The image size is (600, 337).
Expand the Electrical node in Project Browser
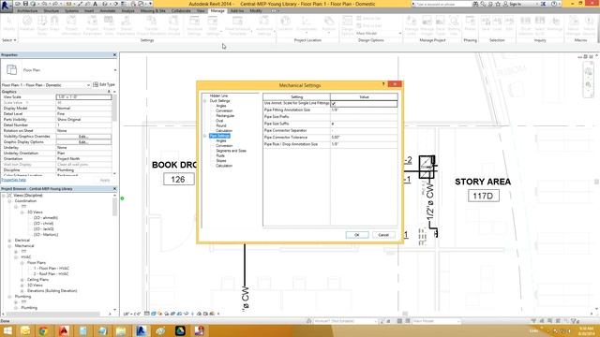point(9,241)
